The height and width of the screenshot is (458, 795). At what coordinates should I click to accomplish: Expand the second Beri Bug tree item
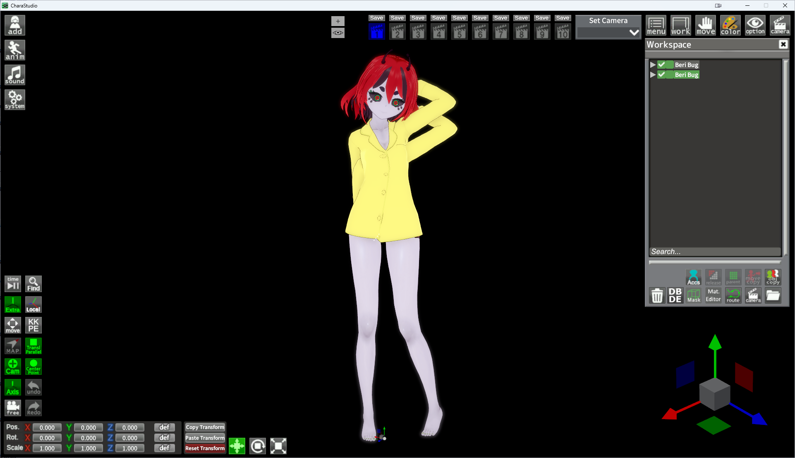point(653,74)
